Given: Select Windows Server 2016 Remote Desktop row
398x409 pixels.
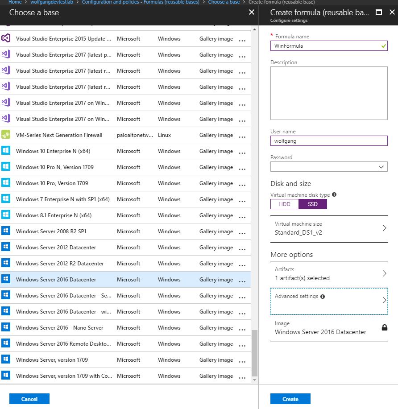Looking at the screenshot, I should click(125, 343).
